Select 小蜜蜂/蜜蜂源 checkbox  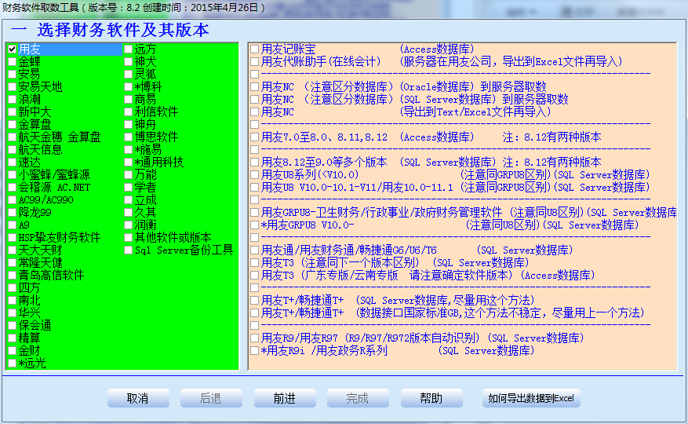pos(13,175)
